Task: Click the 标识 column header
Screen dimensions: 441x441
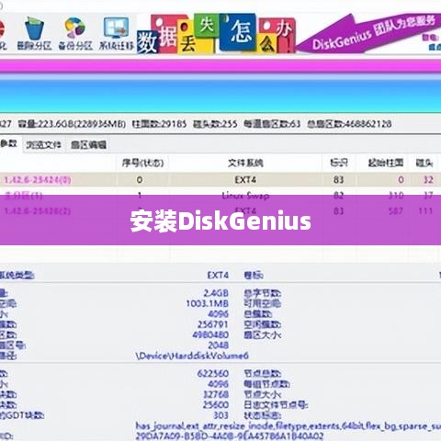Action: (339, 163)
